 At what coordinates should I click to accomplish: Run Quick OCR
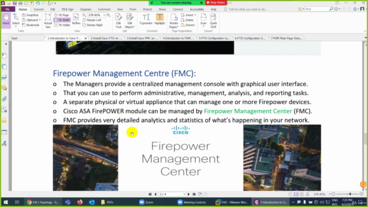coord(213,21)
